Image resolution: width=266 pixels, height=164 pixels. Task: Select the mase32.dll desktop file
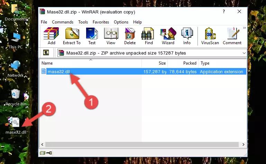pyautogui.click(x=16, y=126)
